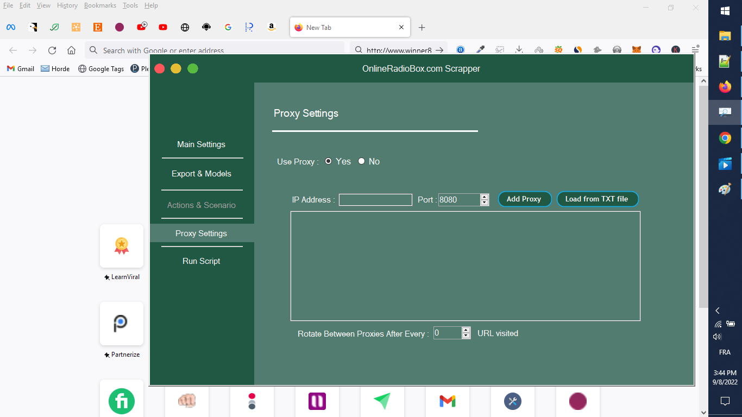The height and width of the screenshot is (417, 742).
Task: Decrease rotate-after URL count with down arrow
Action: coord(466,337)
